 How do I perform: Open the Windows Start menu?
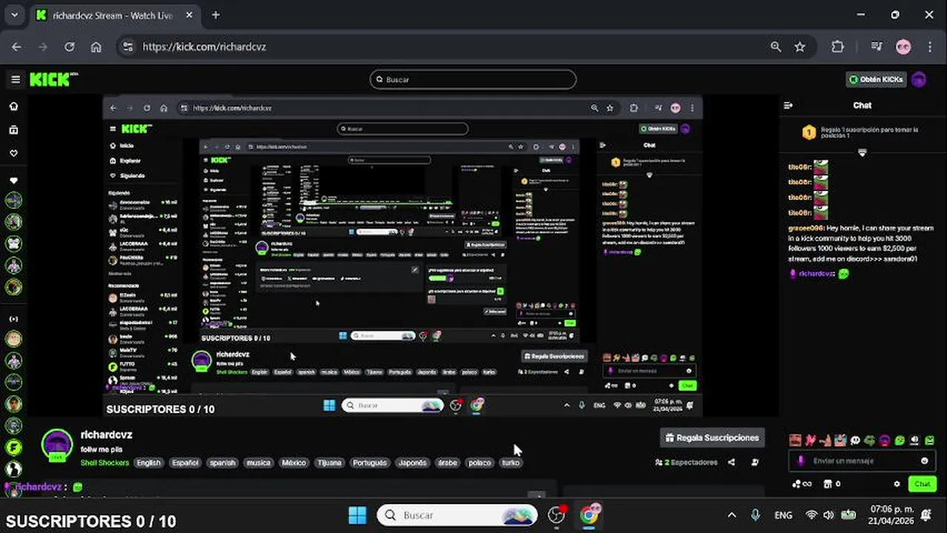[357, 514]
